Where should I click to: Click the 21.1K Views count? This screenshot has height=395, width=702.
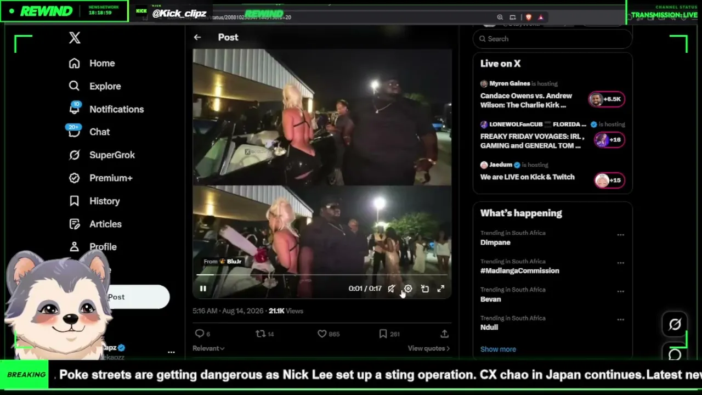[x=286, y=311]
